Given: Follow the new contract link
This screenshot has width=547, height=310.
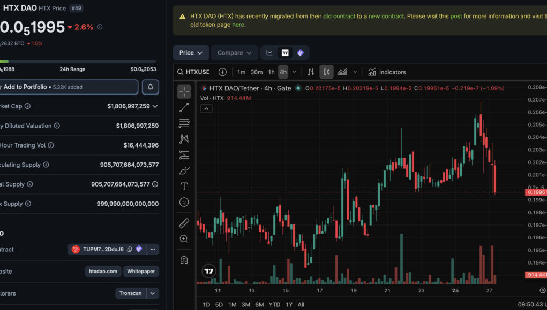Looking at the screenshot, I should (386, 17).
